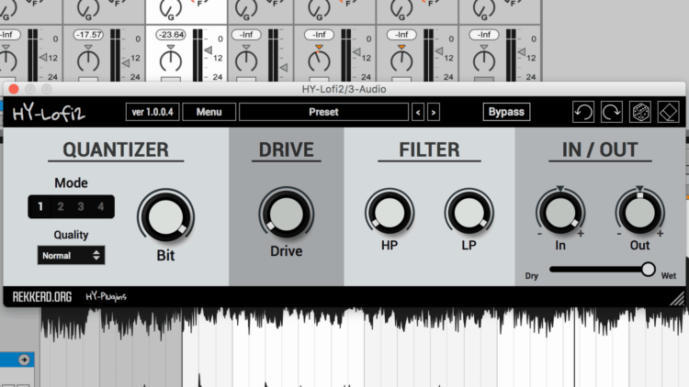Click the Dry/Wet slider handle

[x=648, y=269]
